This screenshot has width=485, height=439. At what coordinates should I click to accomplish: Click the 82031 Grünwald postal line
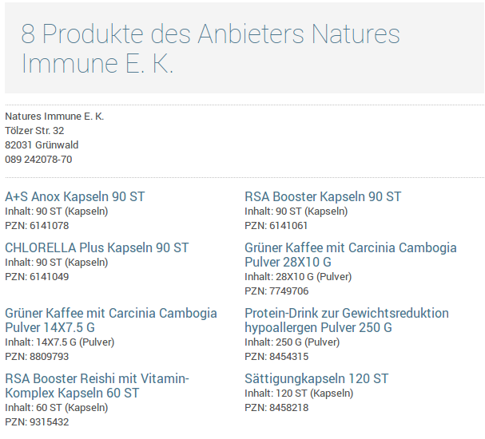(42, 145)
